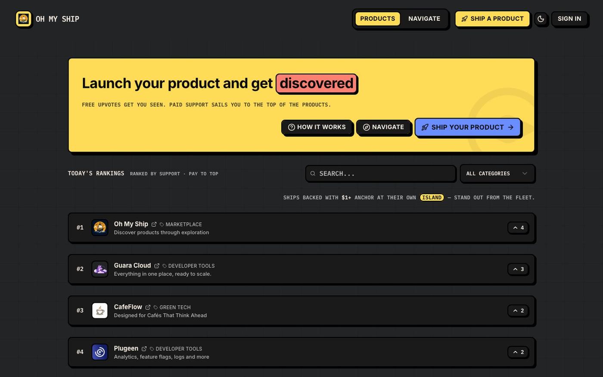Image resolution: width=603 pixels, height=377 pixels.
Task: Click Green Tech tag on CafeFlow
Action: tap(172, 307)
